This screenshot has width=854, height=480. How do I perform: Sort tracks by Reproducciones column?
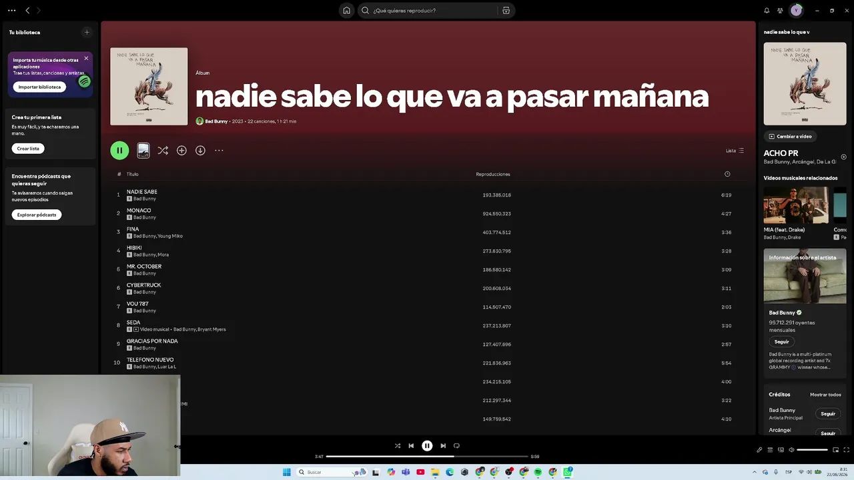coord(493,174)
